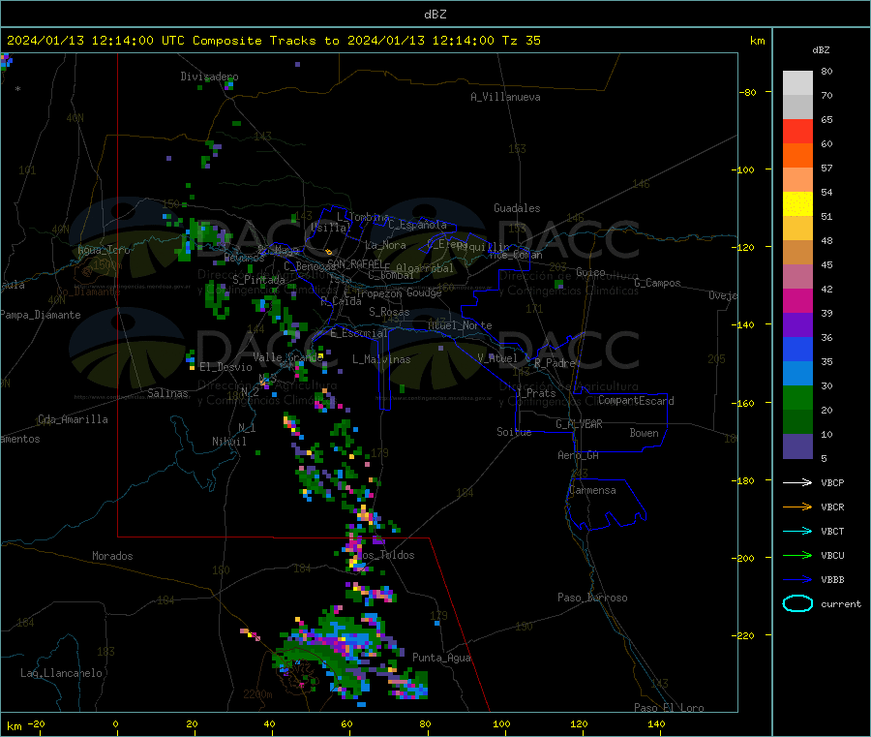Click the 'Morados' map label
The image size is (871, 737).
tap(112, 556)
